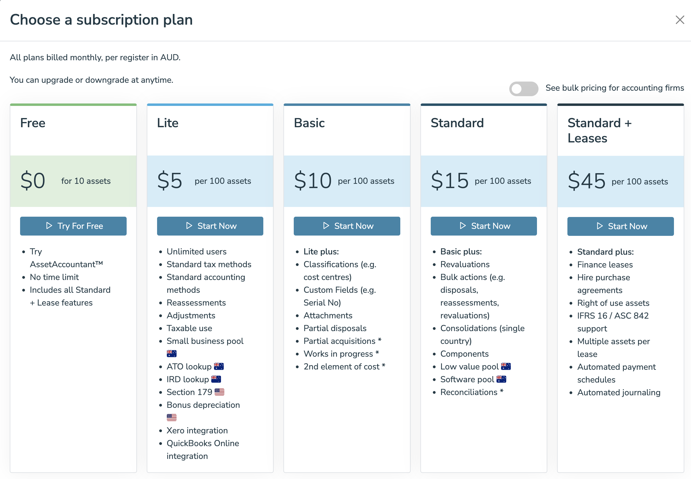Click the Start Now button on the Lite plan
Screen dimensions: 691x479
(210, 226)
